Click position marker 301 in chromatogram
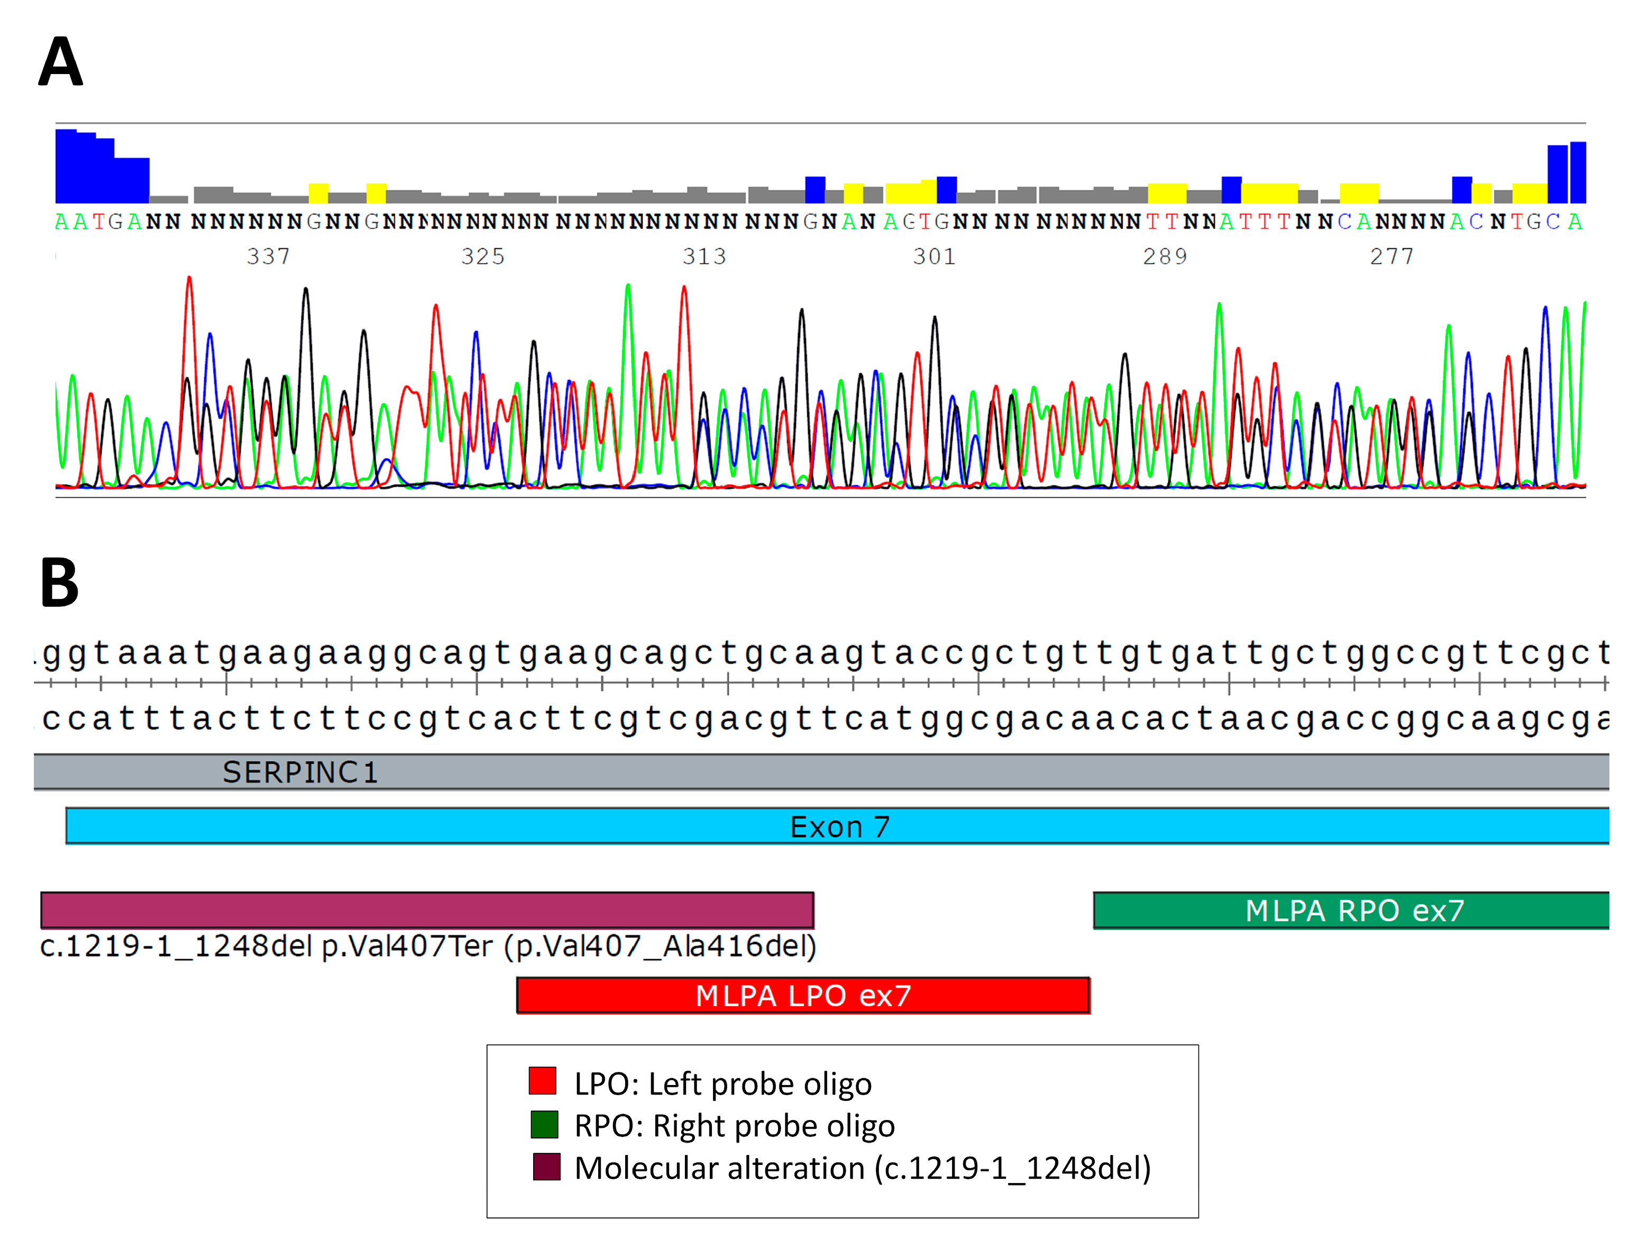Screen dimensions: 1639x1247 (x=934, y=257)
